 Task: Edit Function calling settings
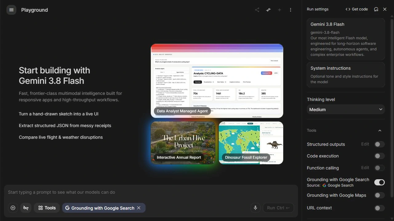(x=365, y=168)
